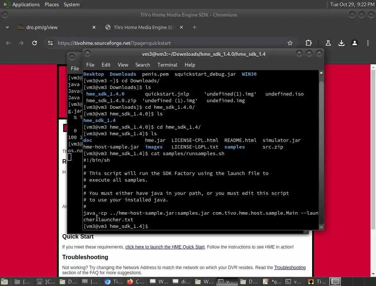The width and height of the screenshot is (376, 286).
Task: Switch to 'di...' taskbar window
Action: (x=181, y=282)
